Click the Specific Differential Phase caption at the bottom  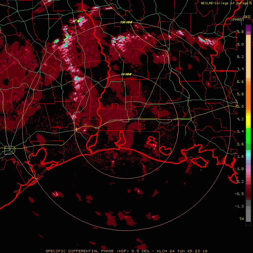click(x=126, y=251)
